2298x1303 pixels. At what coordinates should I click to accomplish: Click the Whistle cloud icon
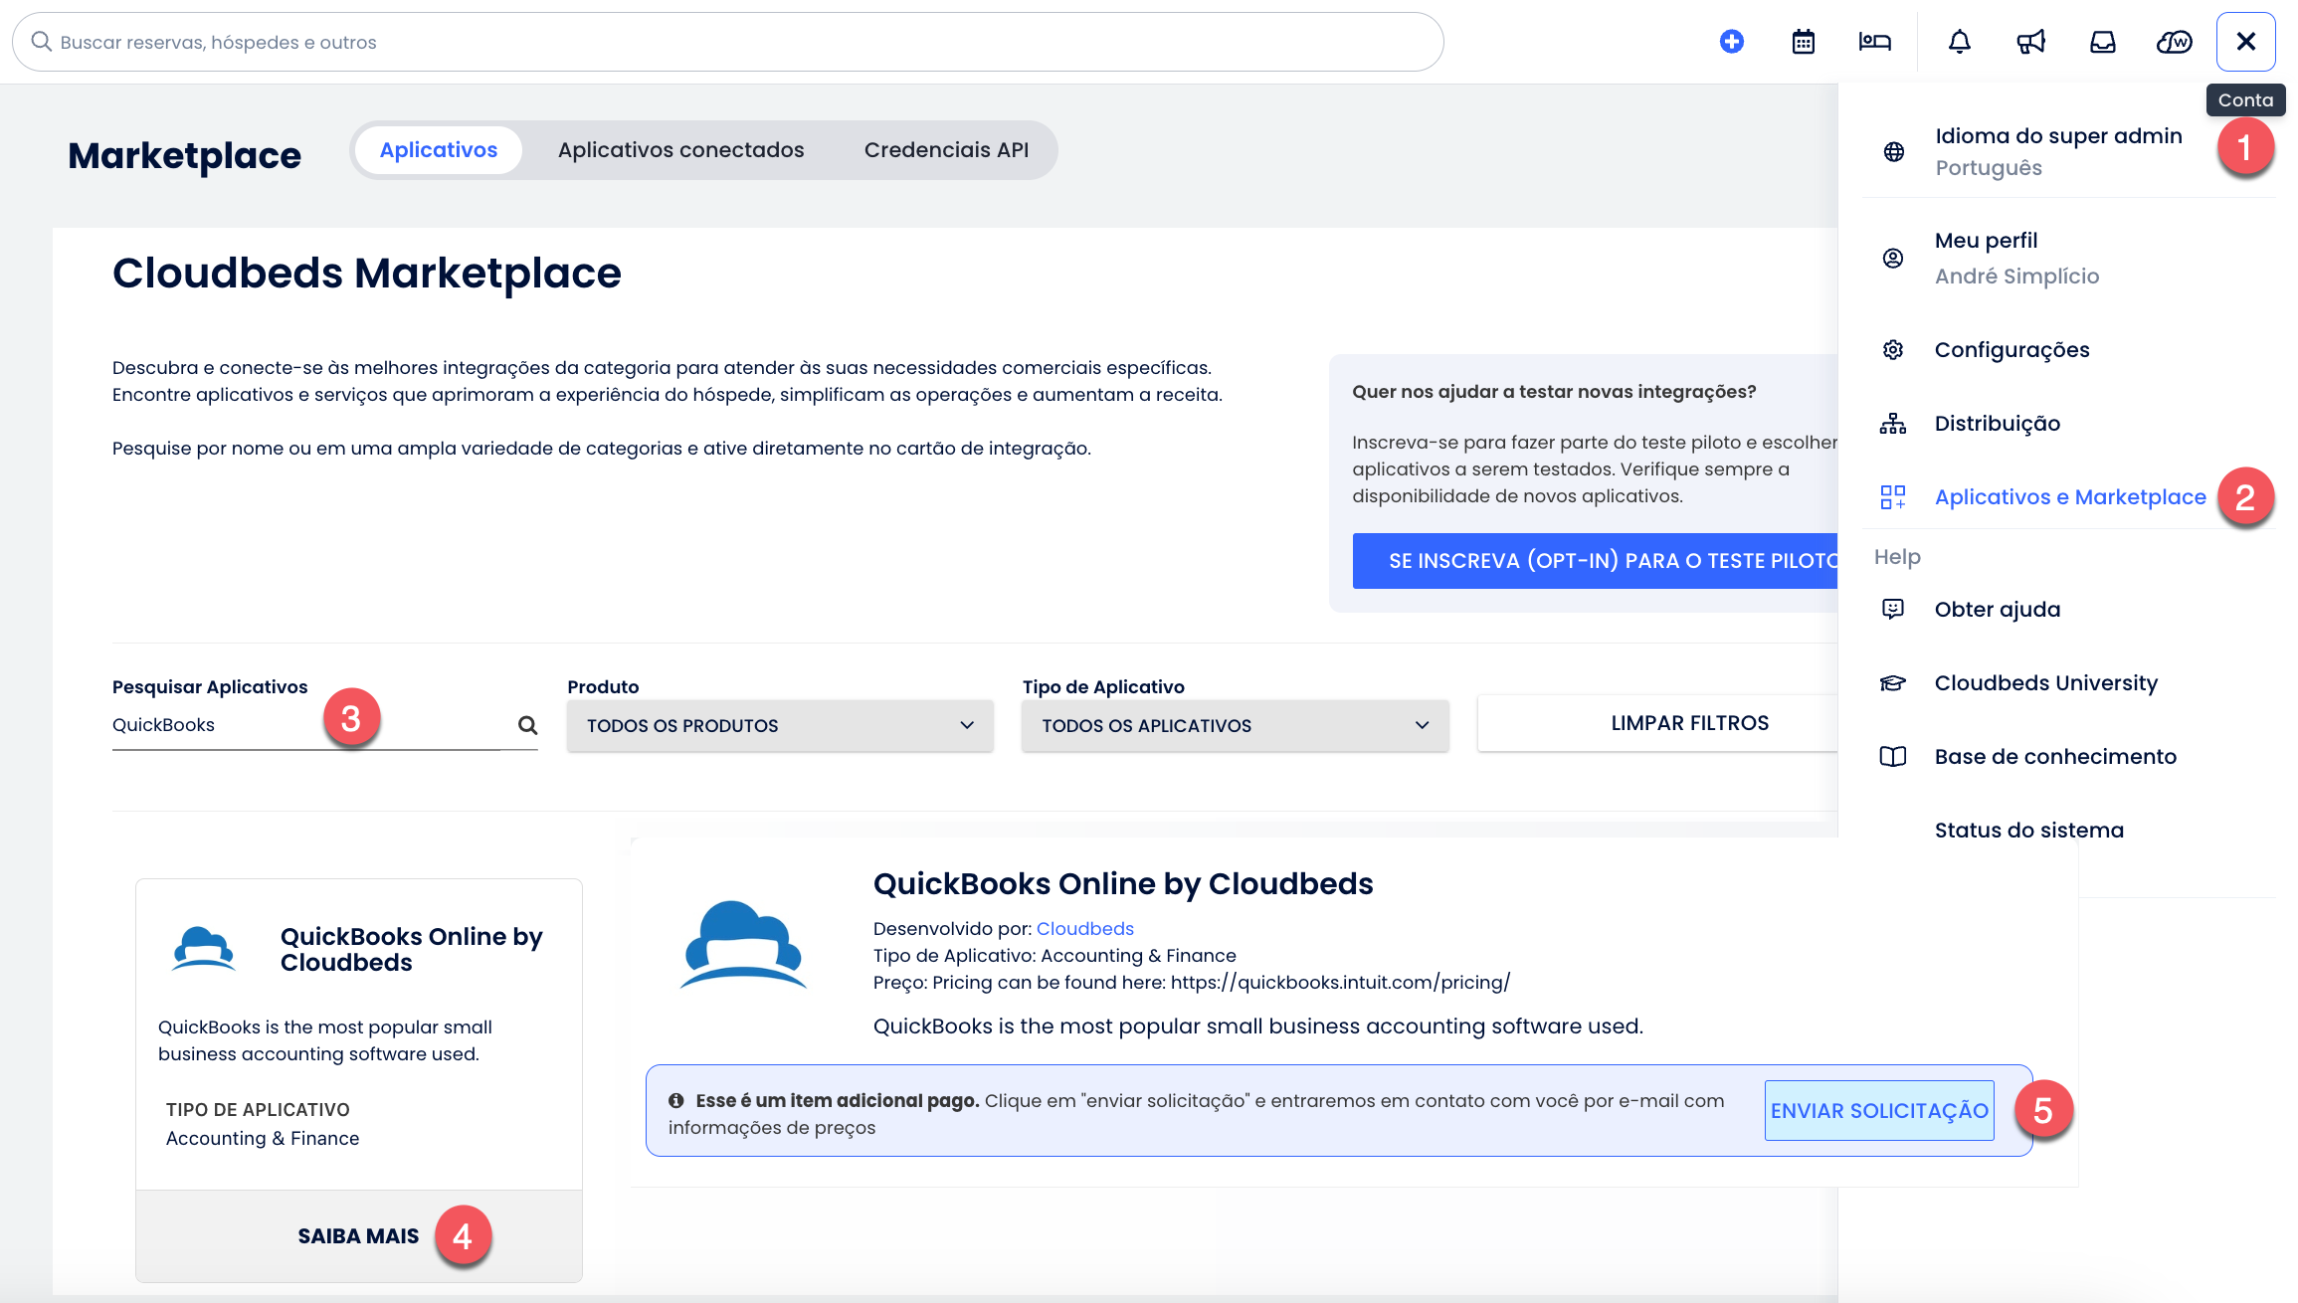point(2174,42)
